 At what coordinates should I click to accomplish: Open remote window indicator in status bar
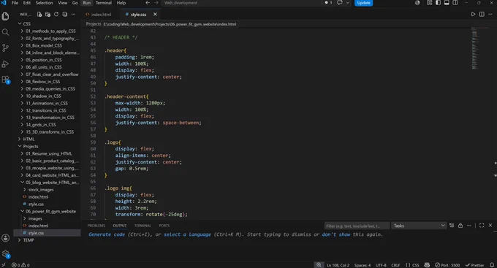click(4, 265)
